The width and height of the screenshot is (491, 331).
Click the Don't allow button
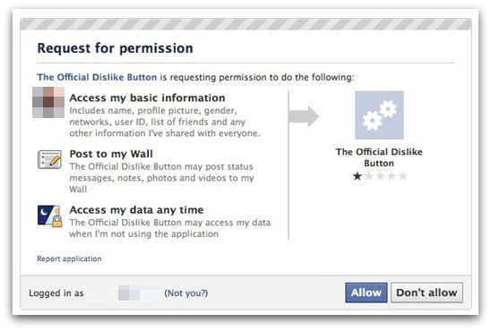426,293
